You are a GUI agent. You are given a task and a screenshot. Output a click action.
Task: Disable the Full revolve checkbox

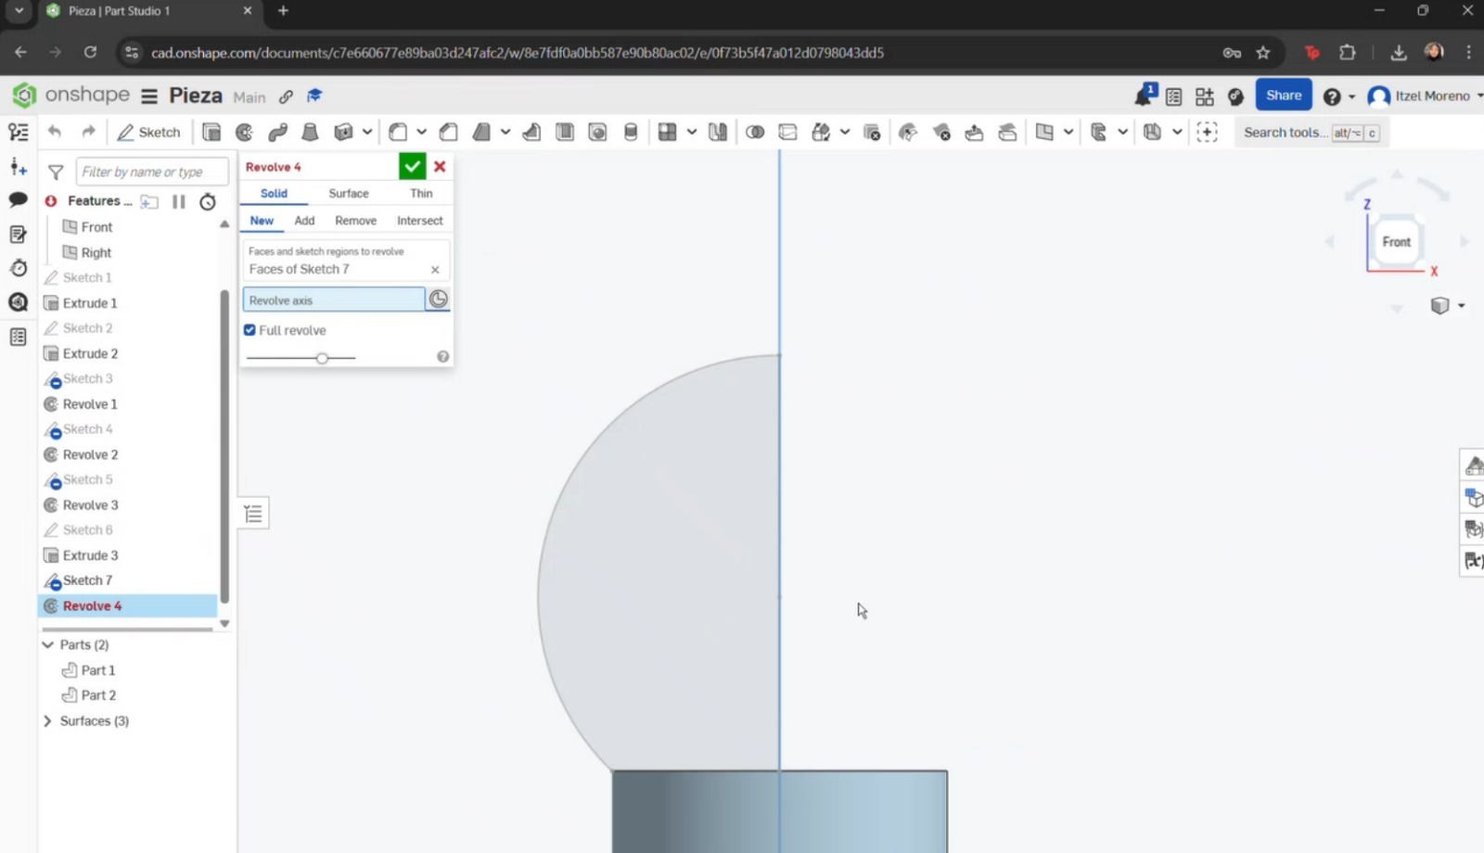coord(249,330)
